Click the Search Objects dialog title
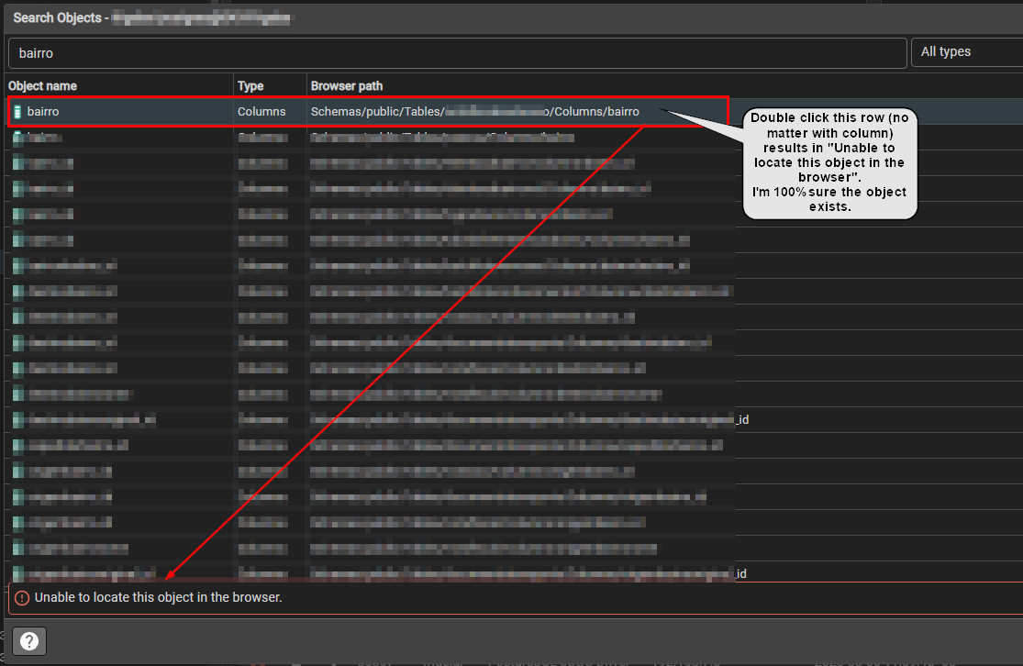Image resolution: width=1023 pixels, height=666 pixels. coord(55,17)
